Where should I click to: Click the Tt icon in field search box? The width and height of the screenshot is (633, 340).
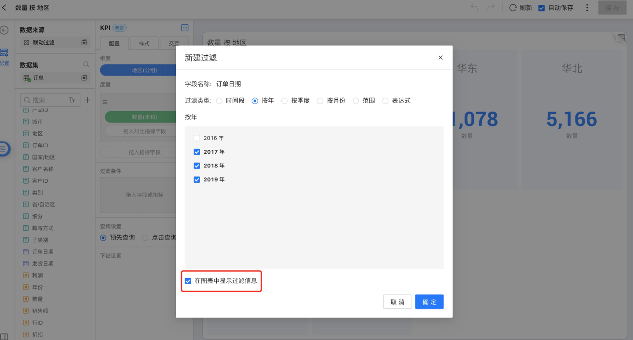[72, 100]
